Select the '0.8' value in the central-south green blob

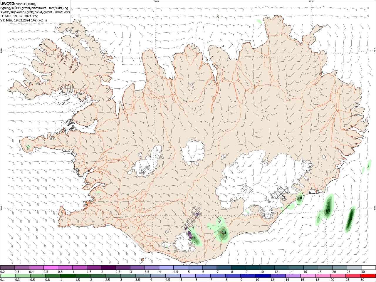click(x=224, y=233)
